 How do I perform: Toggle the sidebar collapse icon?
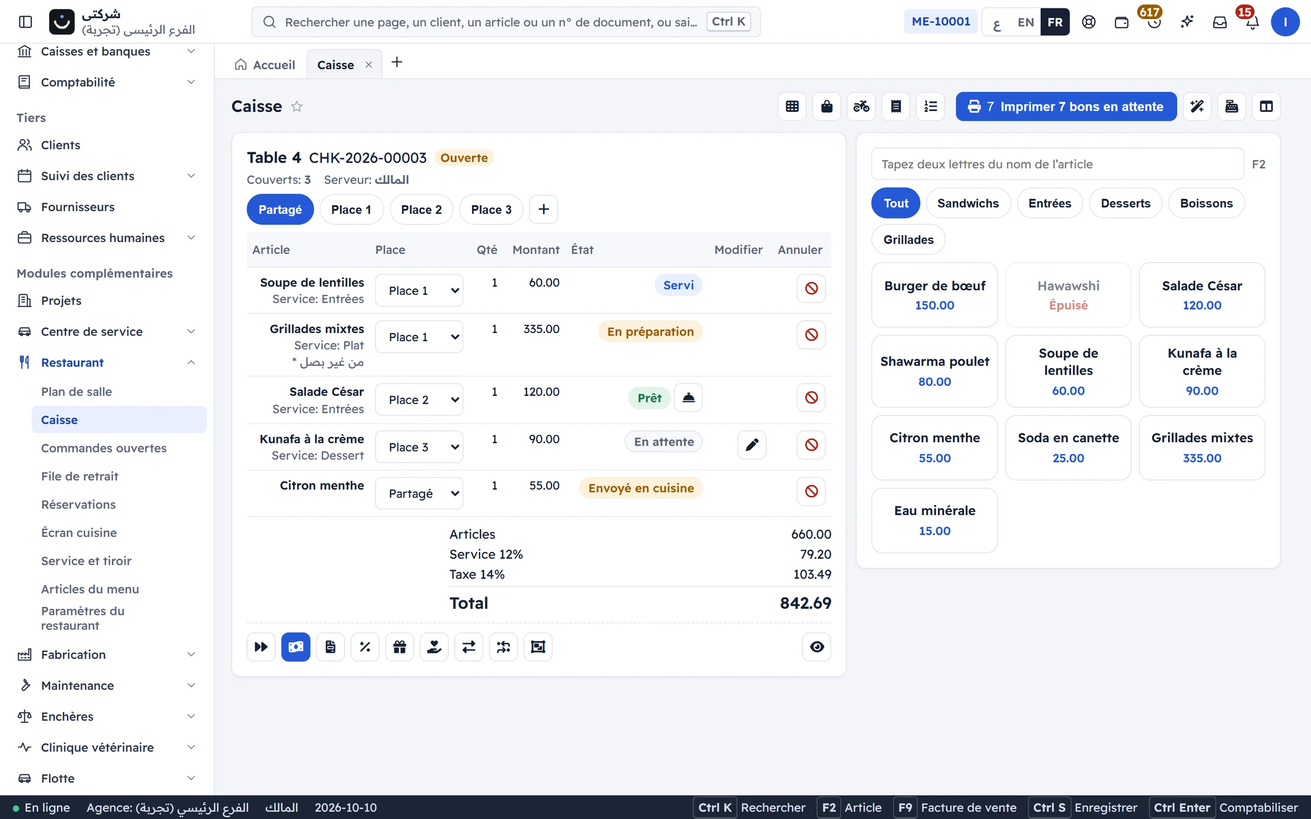[26, 22]
